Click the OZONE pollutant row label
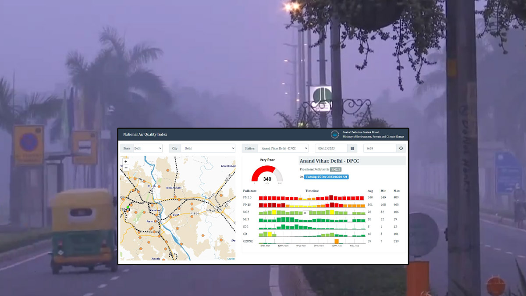Viewport: 526px width, 296px height. tap(248, 241)
